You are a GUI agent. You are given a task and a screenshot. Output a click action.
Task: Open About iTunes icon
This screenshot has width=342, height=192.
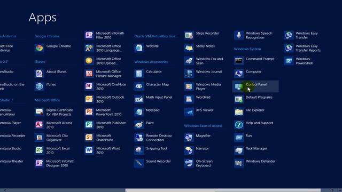coord(39,74)
